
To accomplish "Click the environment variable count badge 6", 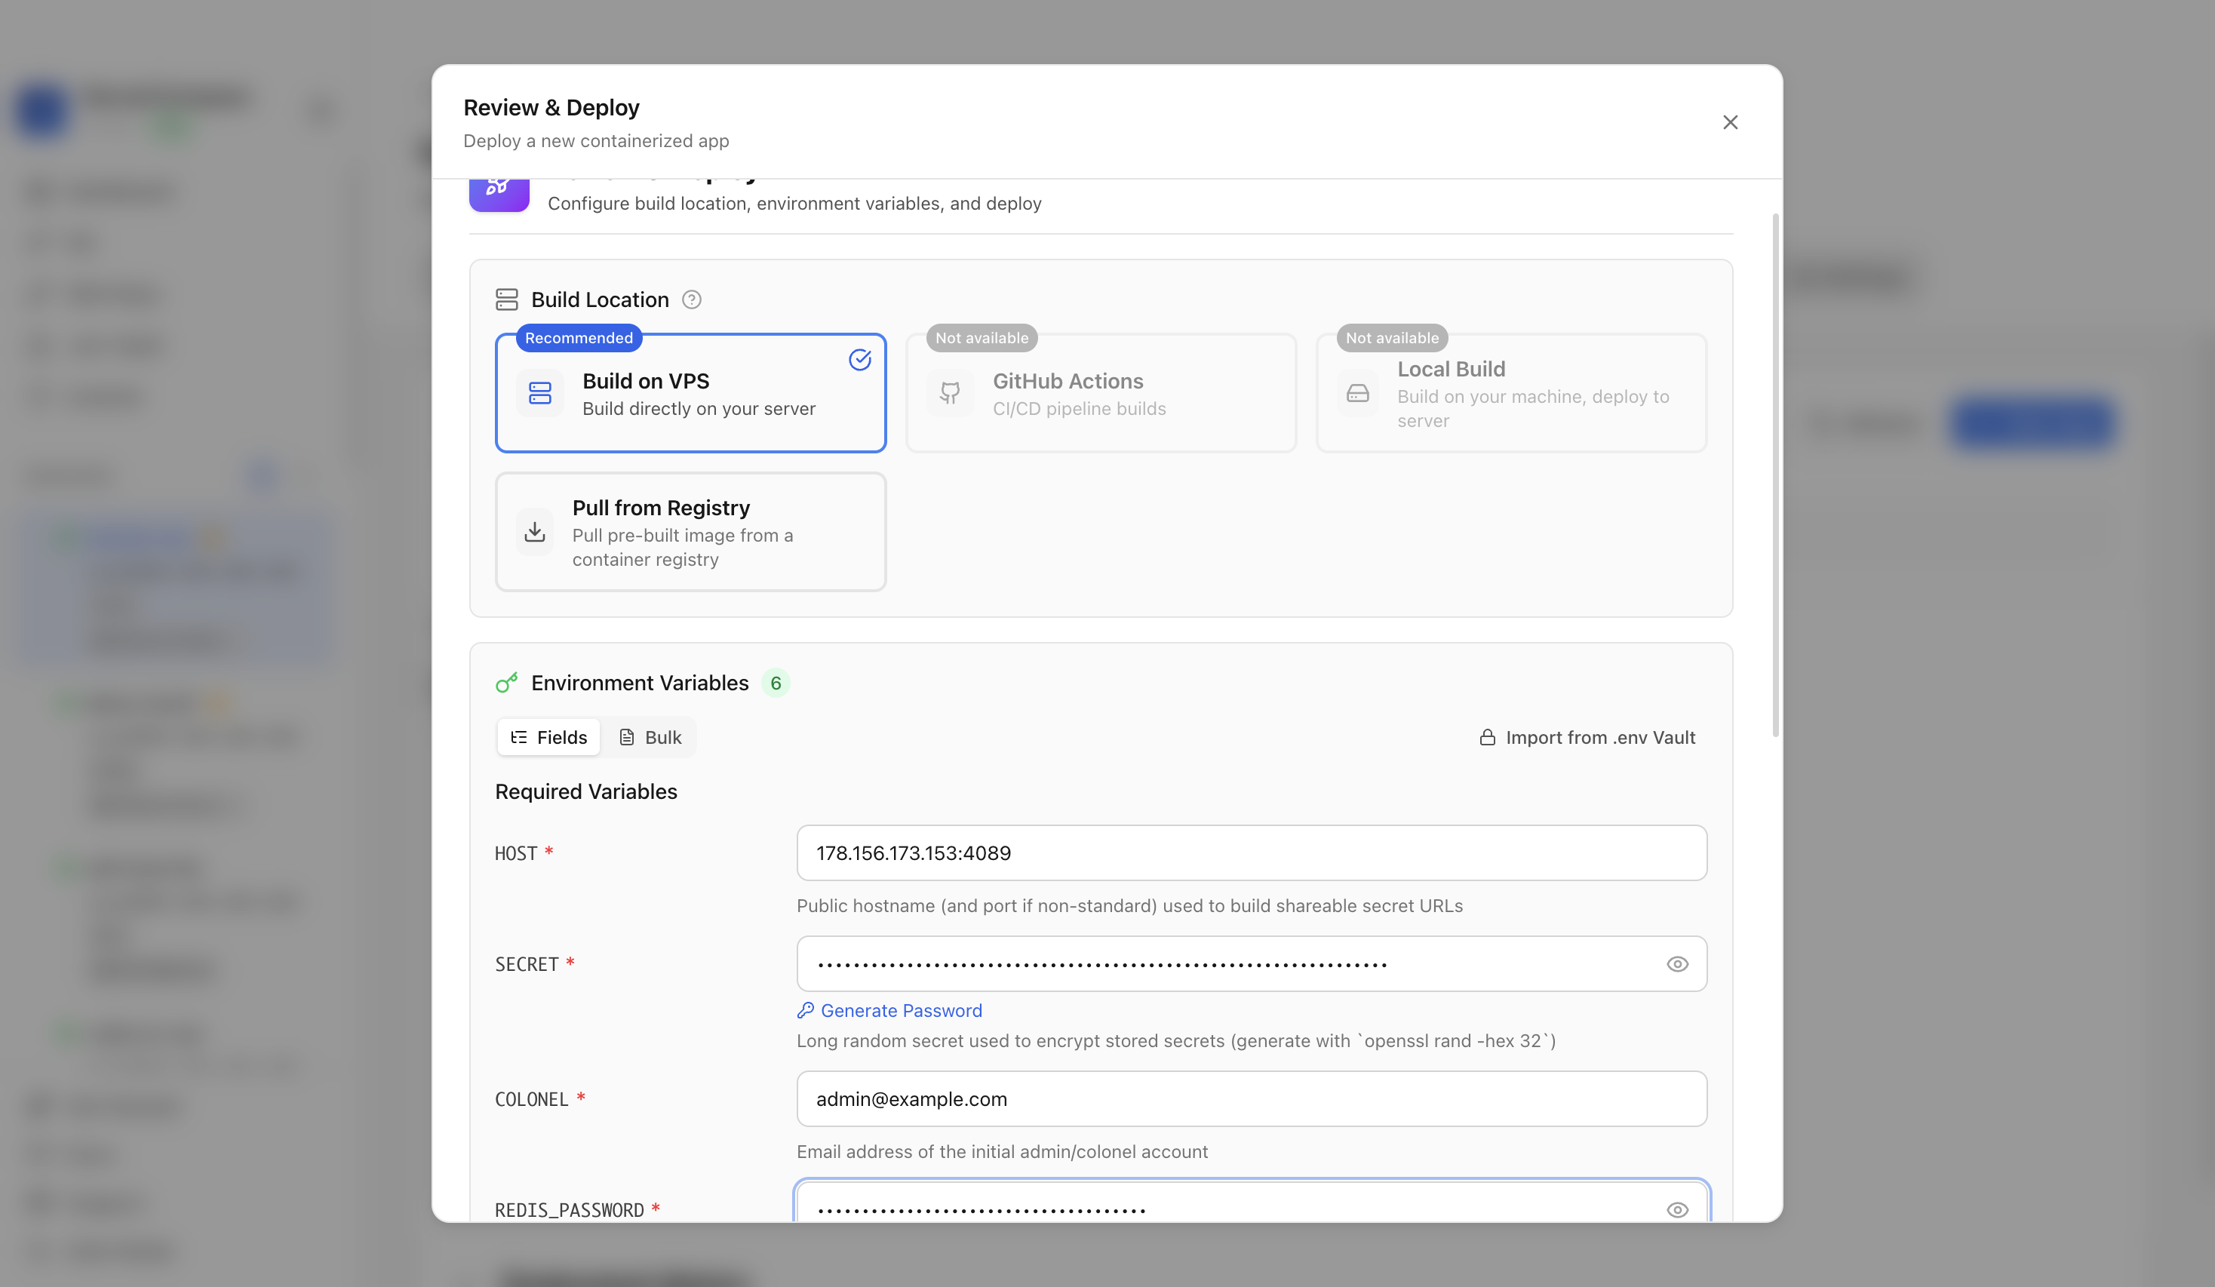I will coord(776,683).
